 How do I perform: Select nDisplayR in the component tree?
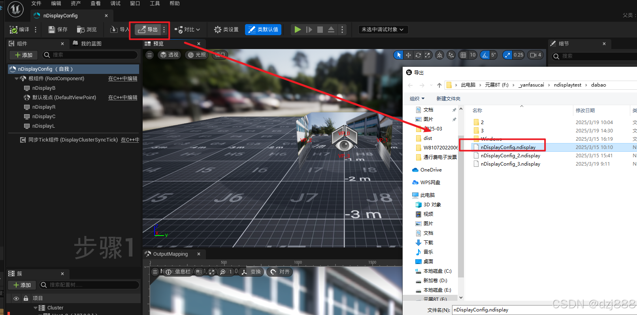click(44, 107)
